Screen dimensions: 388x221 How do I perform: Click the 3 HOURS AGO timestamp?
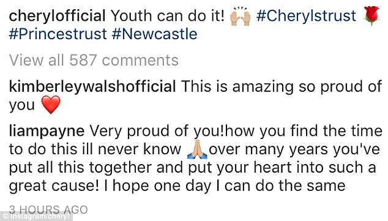(x=48, y=209)
